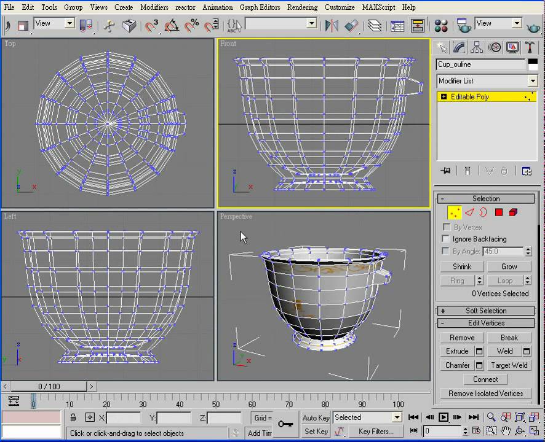This screenshot has width=545, height=442.
Task: Select Border sub-object level
Action: point(483,212)
